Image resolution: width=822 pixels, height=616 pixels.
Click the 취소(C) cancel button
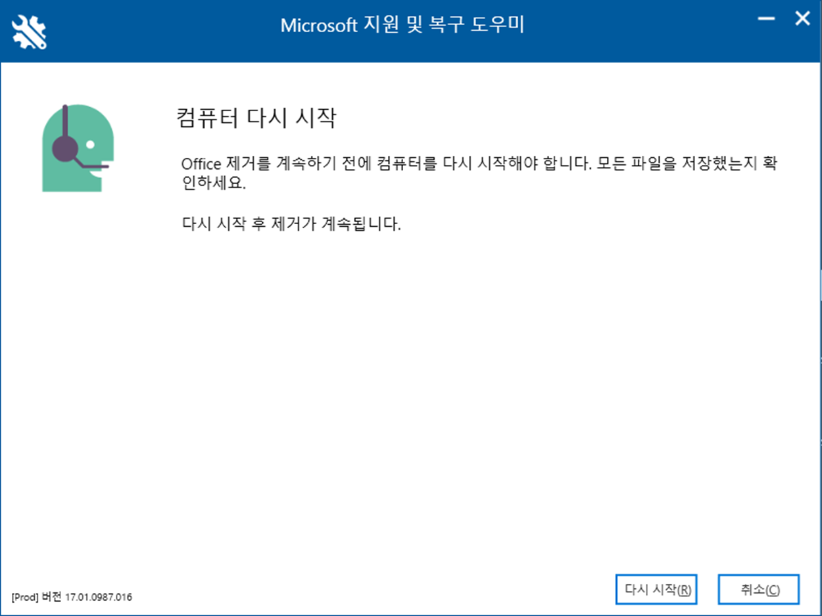pyautogui.click(x=760, y=590)
